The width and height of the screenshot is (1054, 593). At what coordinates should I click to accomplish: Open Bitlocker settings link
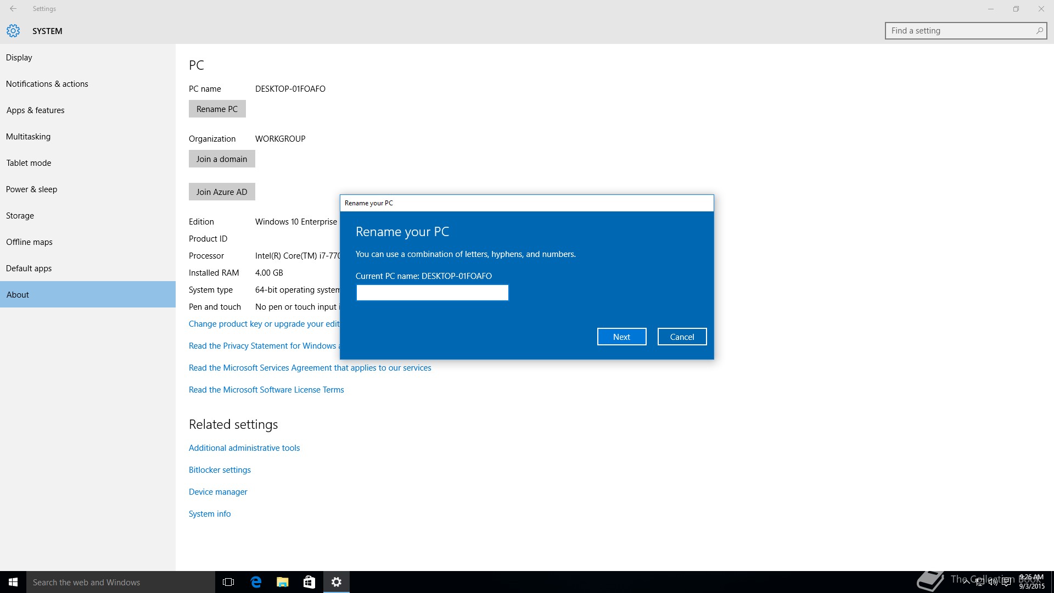220,470
